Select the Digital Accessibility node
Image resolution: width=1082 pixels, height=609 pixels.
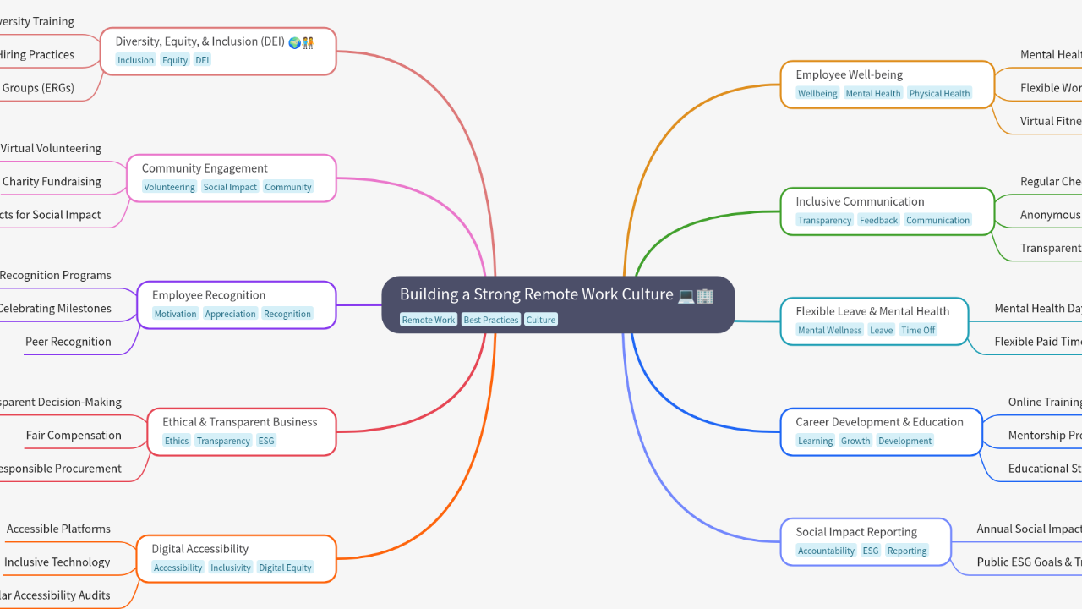tap(237, 558)
